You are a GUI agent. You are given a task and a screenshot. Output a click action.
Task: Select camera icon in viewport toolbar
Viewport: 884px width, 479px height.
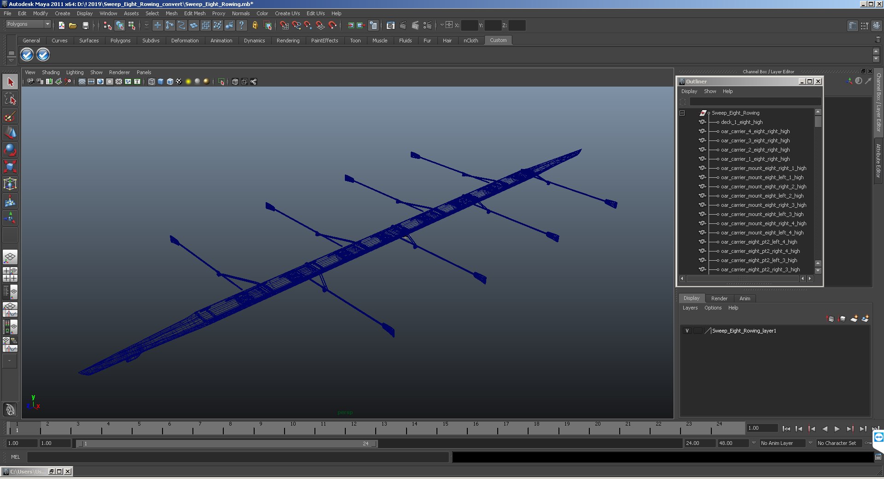[x=30, y=82]
